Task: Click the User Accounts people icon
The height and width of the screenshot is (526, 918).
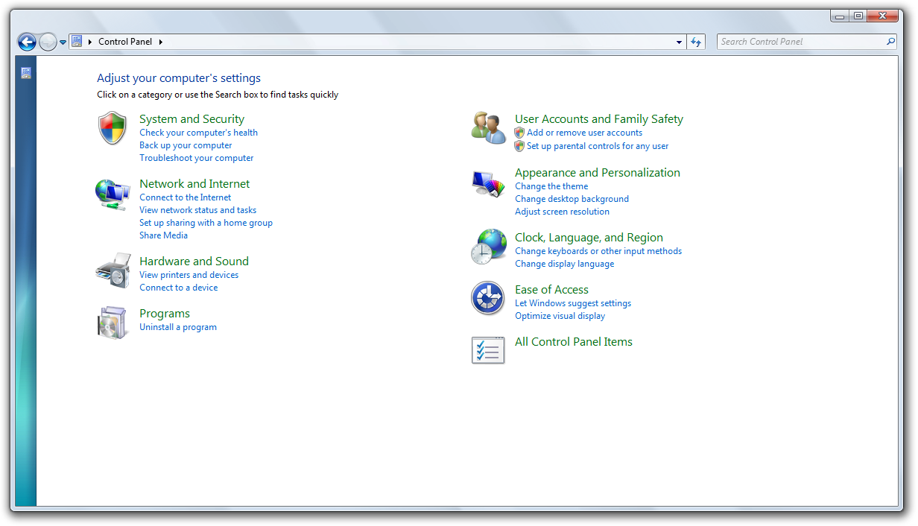Action: pyautogui.click(x=489, y=127)
